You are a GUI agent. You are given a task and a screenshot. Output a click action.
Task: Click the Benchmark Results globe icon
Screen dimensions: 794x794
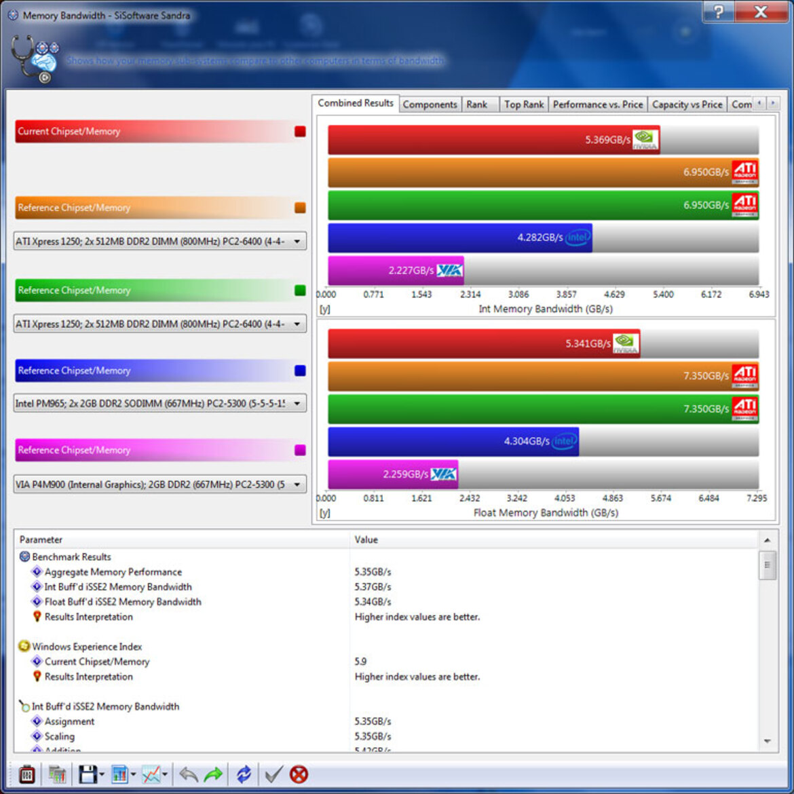(24, 556)
